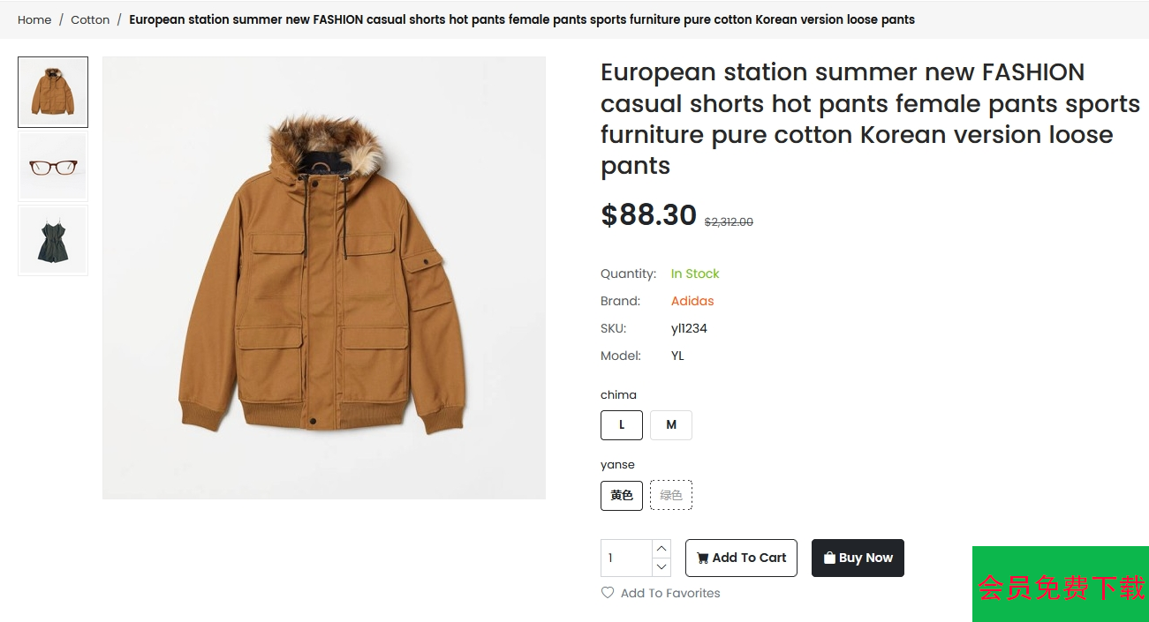Open the Cotton breadcrumb category
Viewport: 1149px width, 622px height.
(90, 19)
